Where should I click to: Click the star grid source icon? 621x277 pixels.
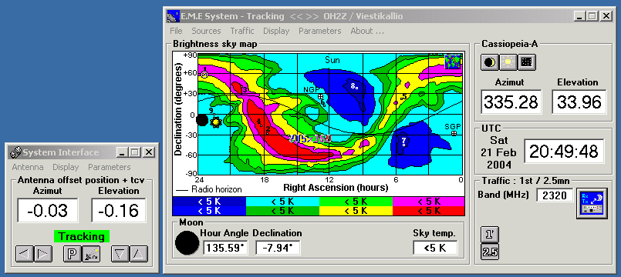coord(526,62)
